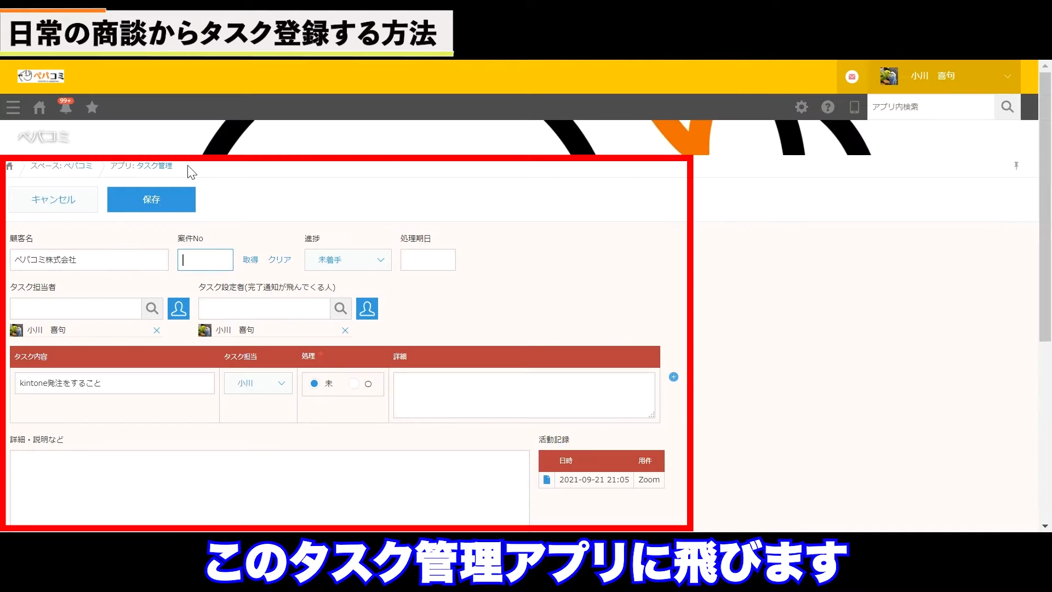Remove 小川 喜句 from タスク担当者
1052x592 pixels.
[x=157, y=331]
